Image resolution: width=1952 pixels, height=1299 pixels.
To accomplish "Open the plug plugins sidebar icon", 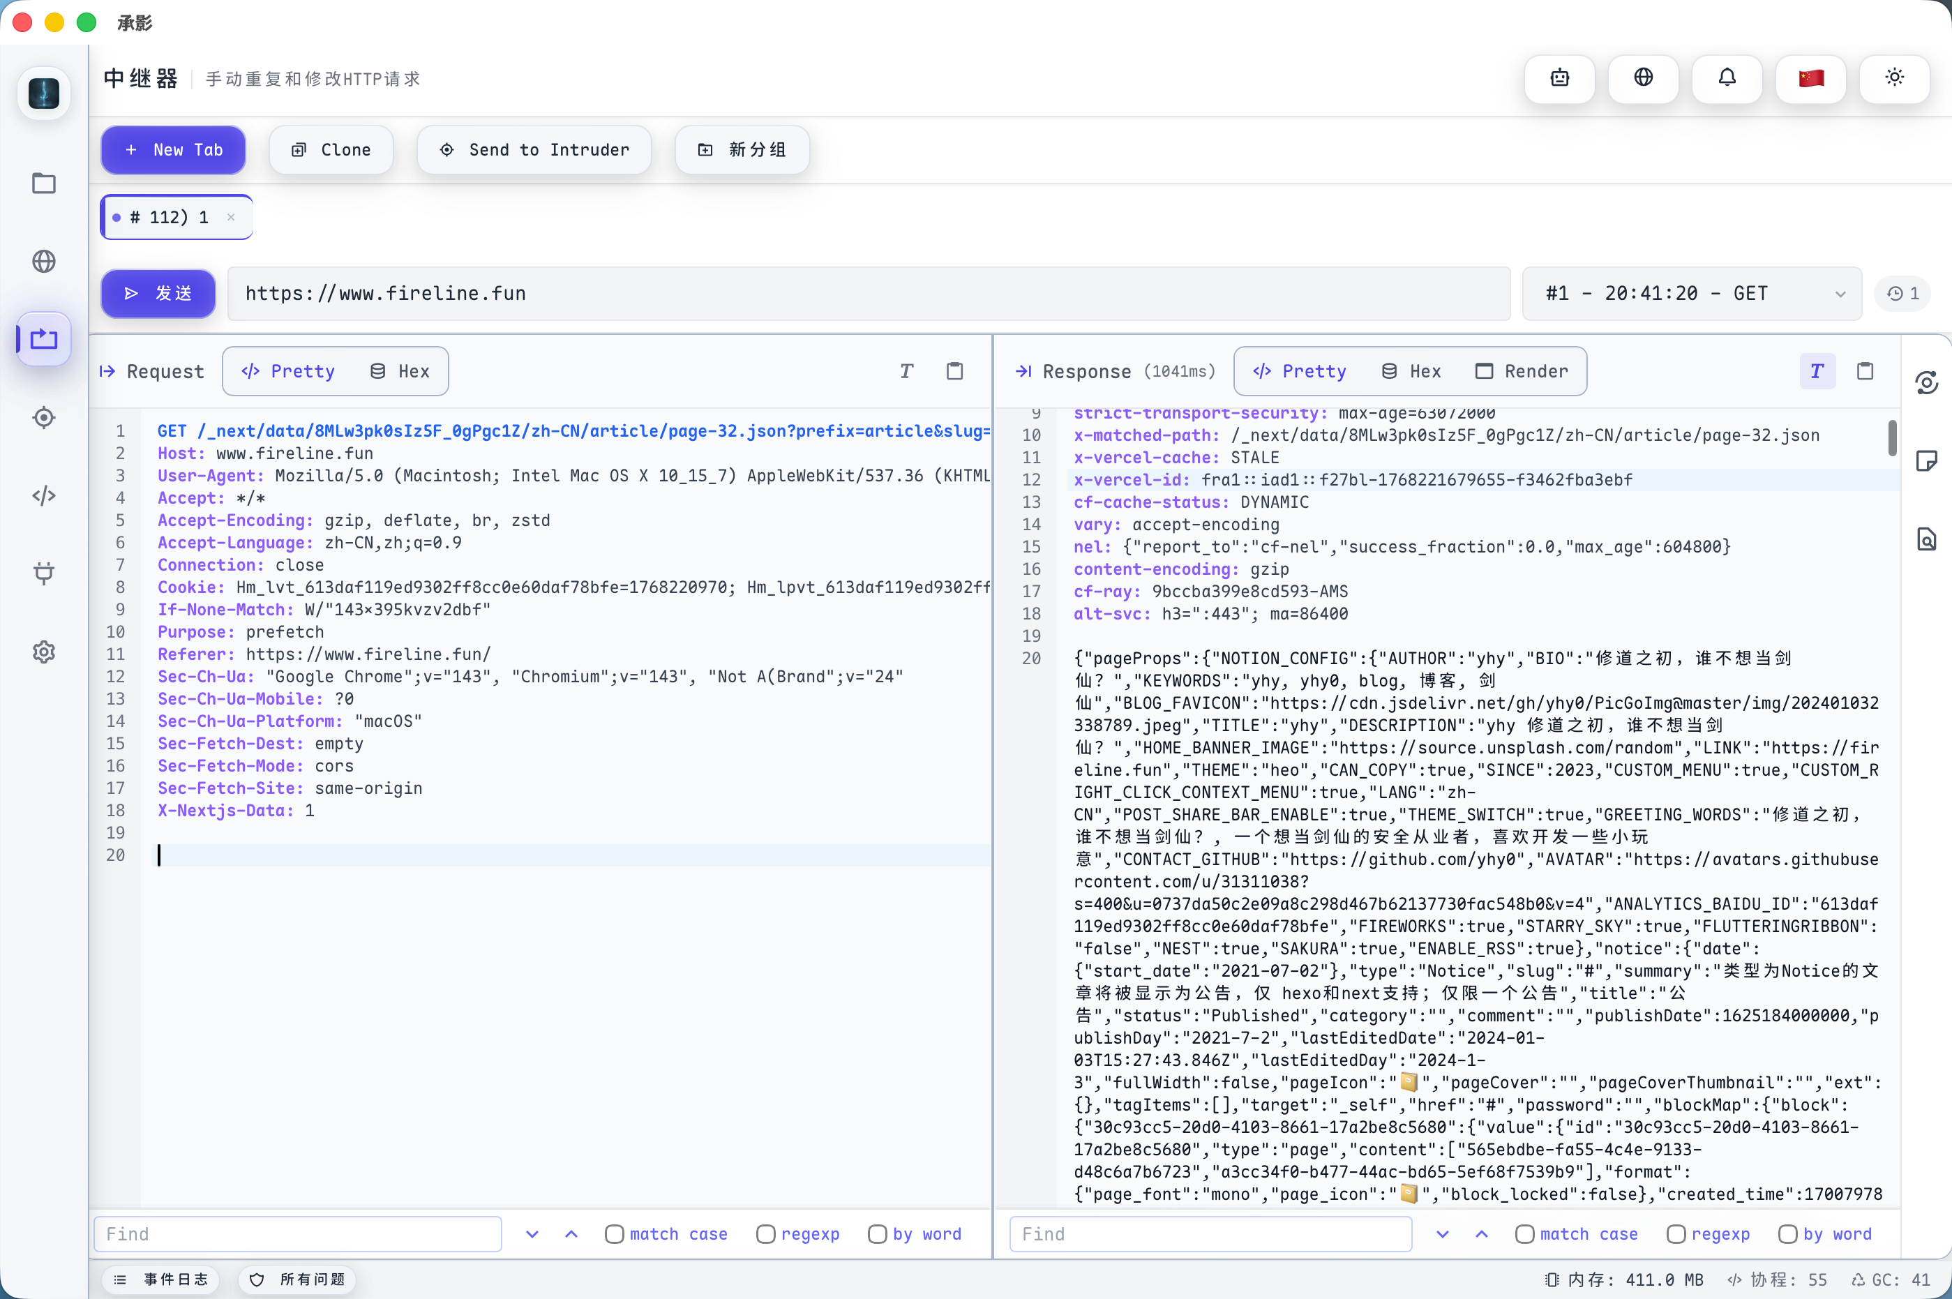I will (x=44, y=573).
